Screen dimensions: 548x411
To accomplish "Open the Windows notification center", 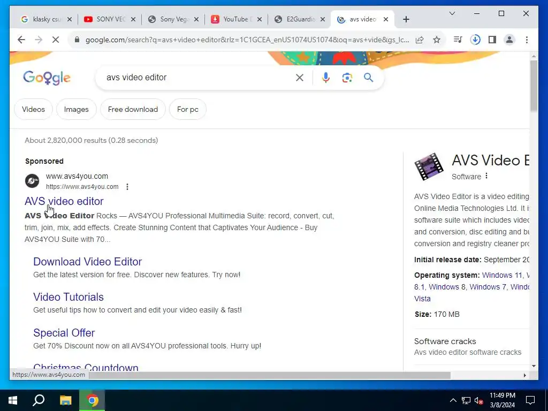I will [x=530, y=400].
